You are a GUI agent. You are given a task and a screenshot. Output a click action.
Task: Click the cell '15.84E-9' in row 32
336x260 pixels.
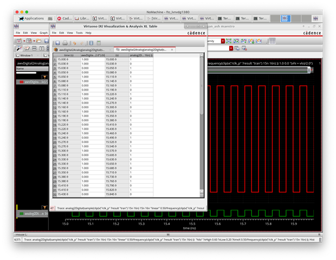(x=117, y=194)
